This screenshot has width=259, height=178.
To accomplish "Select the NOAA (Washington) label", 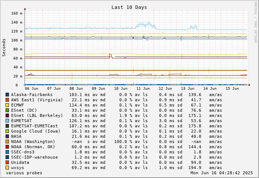I will point(33,142).
